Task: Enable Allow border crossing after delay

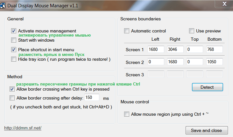Action: click(12, 98)
